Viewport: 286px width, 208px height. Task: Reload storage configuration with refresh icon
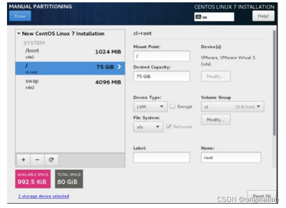(x=51, y=160)
